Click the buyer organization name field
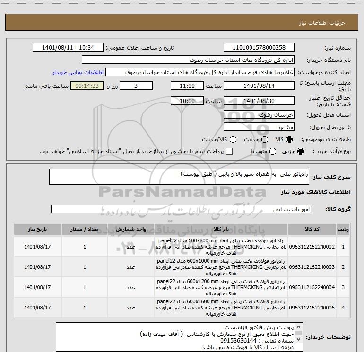 click(x=188, y=60)
